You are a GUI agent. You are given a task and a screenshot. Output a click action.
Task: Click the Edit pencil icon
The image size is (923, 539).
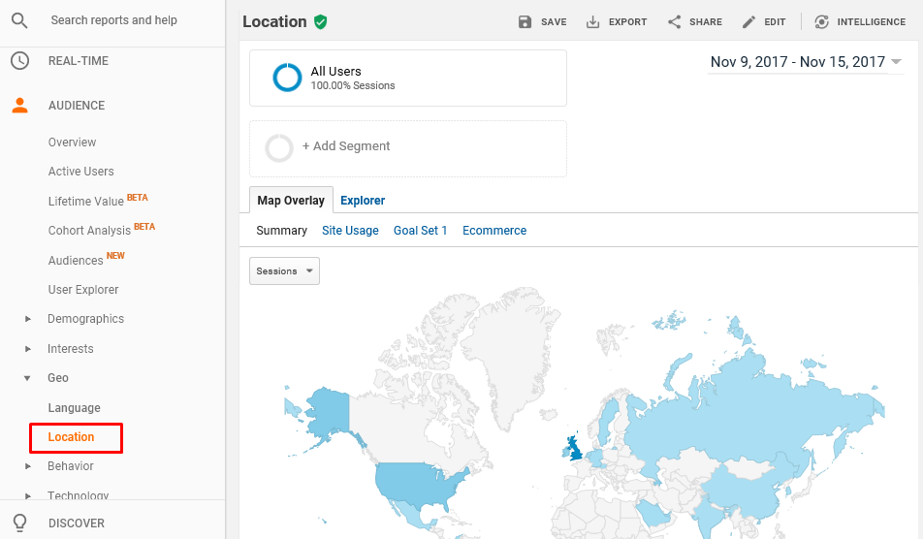748,22
